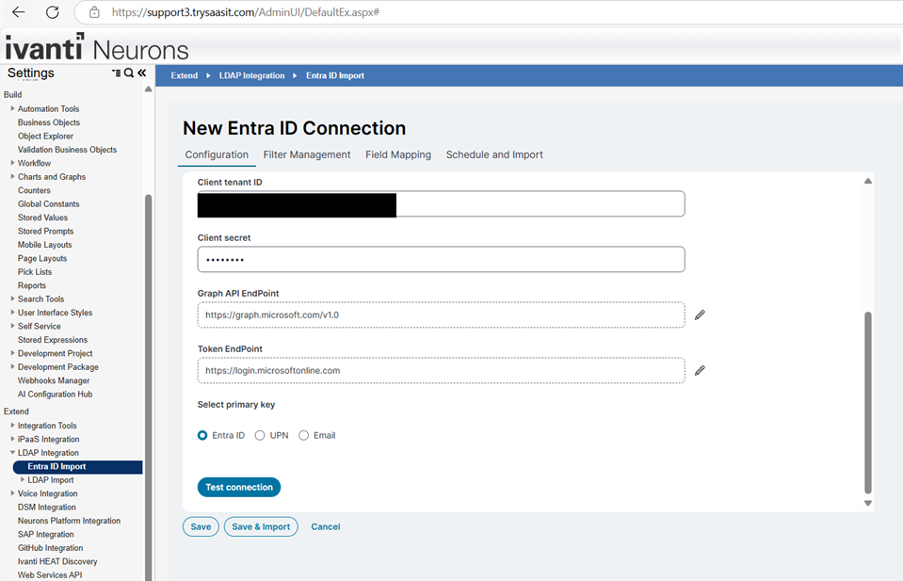This screenshot has height=581, width=903.
Task: Expand the Automation Tools tree item
Action: (x=11, y=108)
